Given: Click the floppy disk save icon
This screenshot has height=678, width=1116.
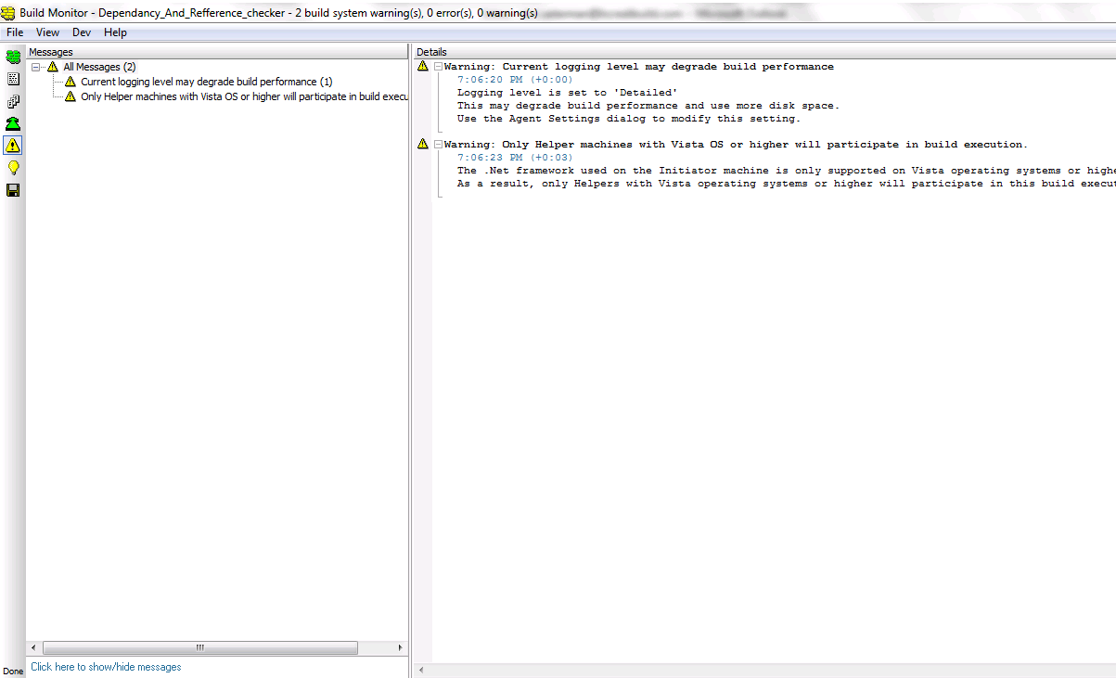Looking at the screenshot, I should click(x=13, y=190).
